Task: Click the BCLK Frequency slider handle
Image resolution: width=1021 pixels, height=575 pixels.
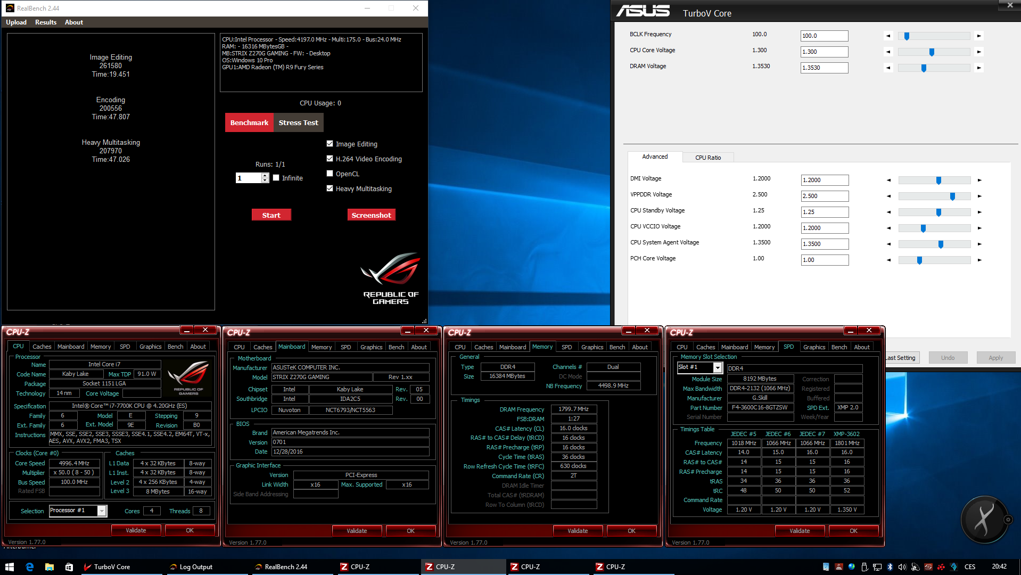Action: 907,36
